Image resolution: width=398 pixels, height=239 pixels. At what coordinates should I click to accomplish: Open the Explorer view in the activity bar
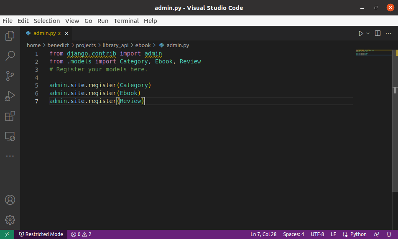coord(10,36)
